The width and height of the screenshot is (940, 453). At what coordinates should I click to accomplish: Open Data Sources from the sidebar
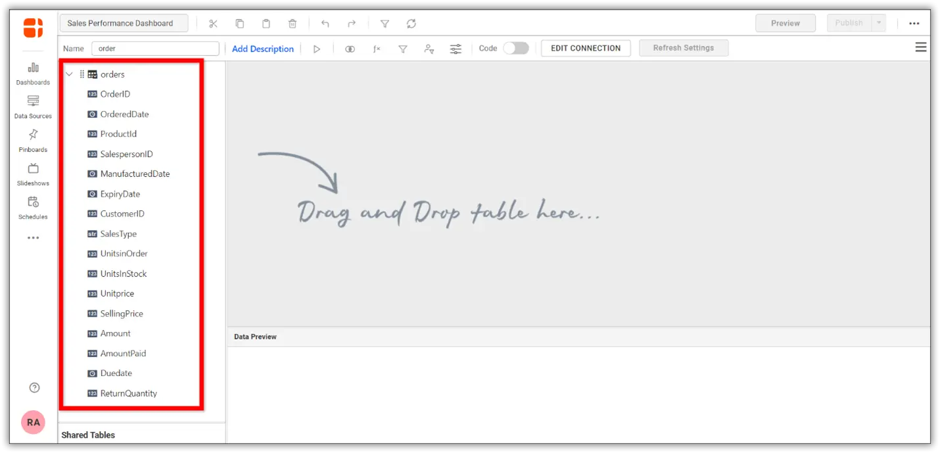tap(33, 106)
